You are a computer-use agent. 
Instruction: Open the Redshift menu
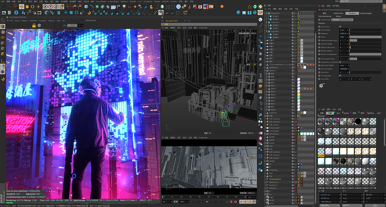click(165, 2)
